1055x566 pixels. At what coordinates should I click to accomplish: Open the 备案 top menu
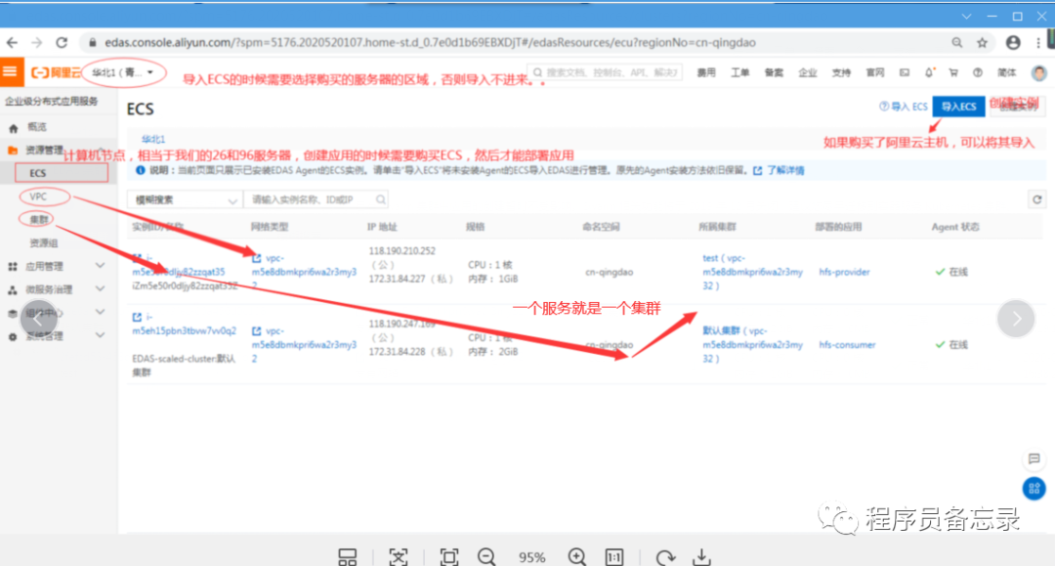773,72
